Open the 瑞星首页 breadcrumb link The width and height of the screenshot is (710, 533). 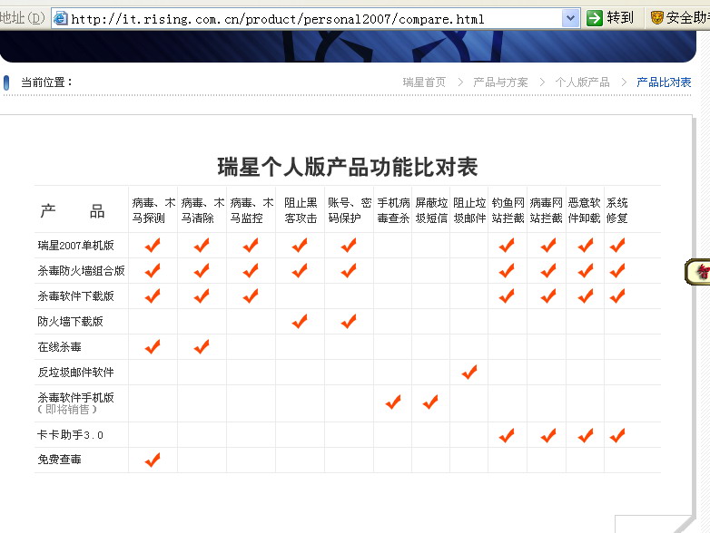(424, 82)
